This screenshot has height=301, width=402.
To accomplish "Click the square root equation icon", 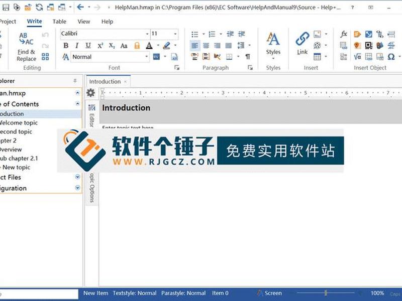I will (x=357, y=57).
